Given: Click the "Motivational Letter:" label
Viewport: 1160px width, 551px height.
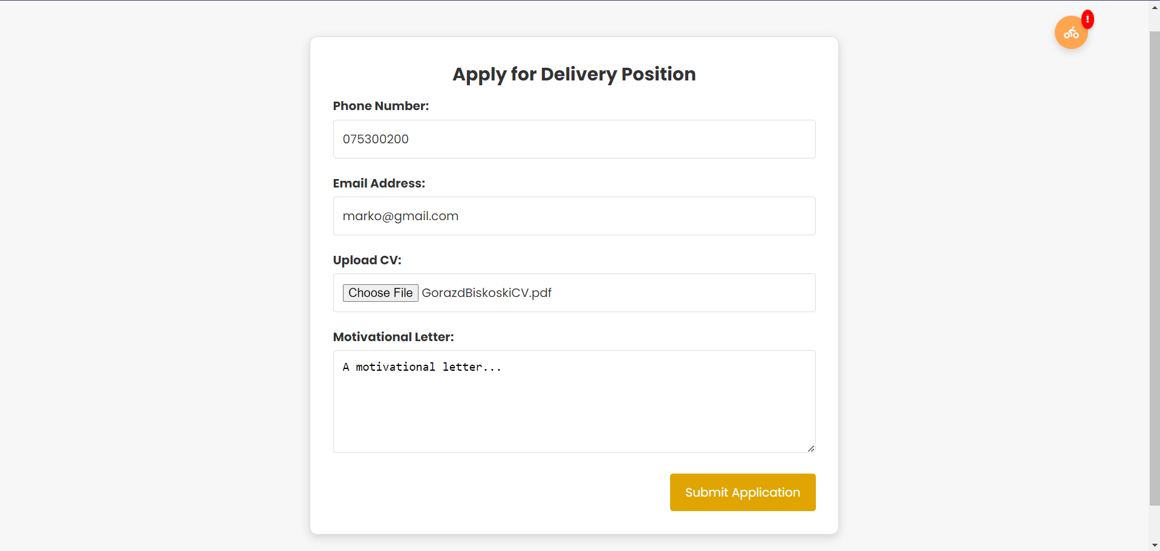Looking at the screenshot, I should 393,337.
